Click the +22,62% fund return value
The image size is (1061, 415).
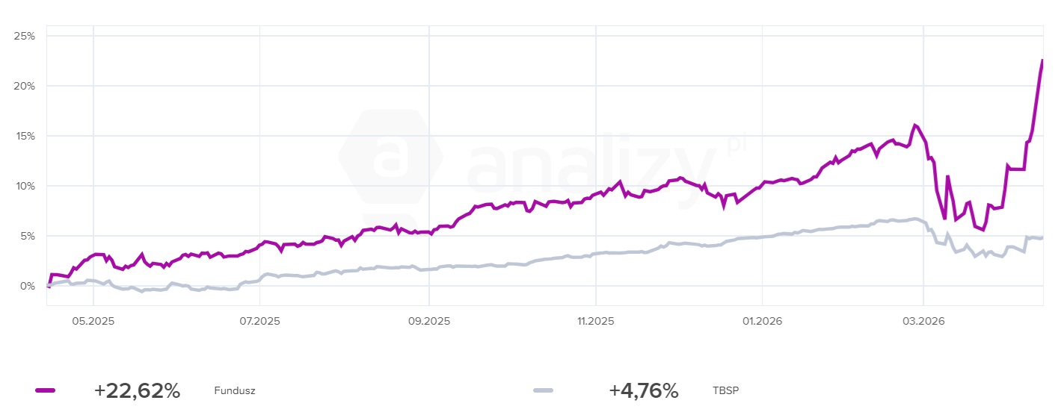click(x=137, y=390)
